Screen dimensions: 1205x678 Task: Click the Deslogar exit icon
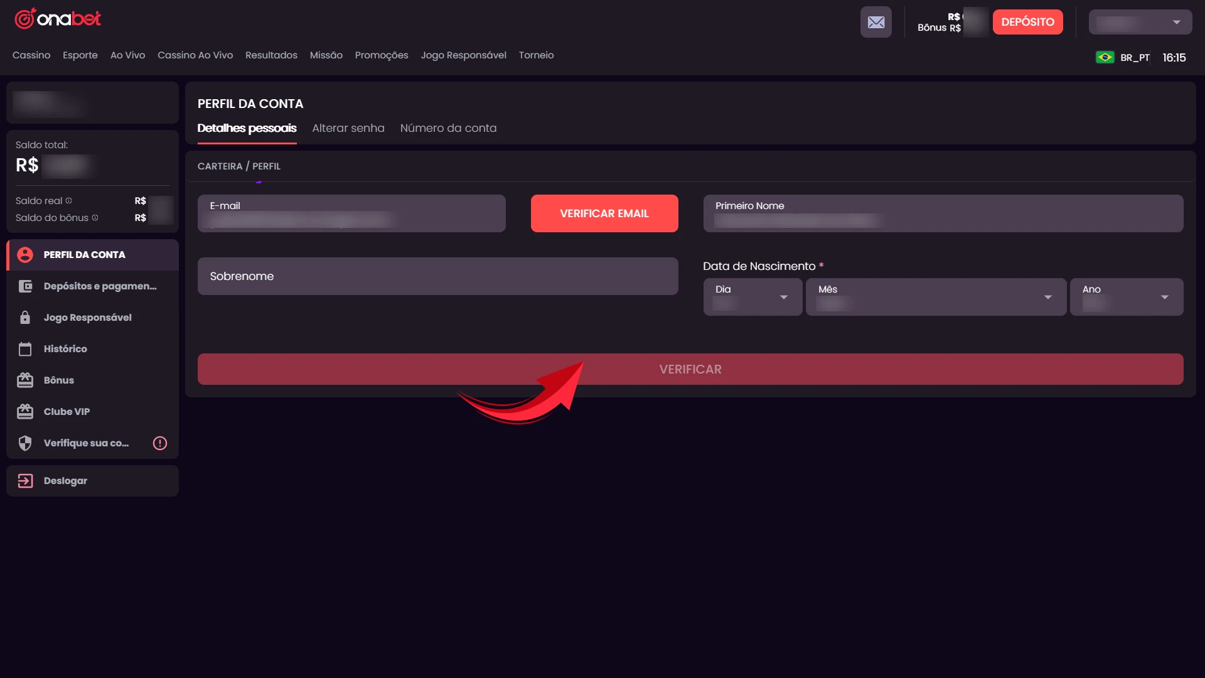(x=25, y=481)
